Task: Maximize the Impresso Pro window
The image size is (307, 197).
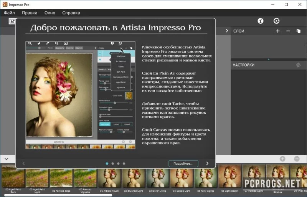Action: pos(286,5)
